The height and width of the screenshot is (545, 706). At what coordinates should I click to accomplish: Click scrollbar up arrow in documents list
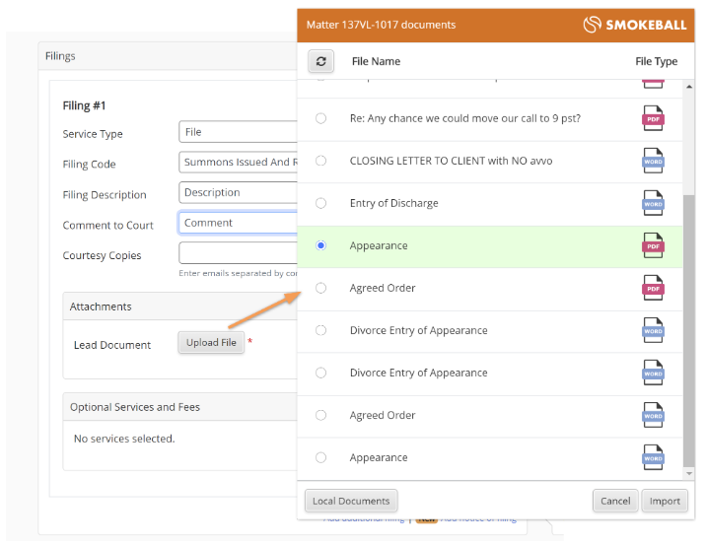689,87
